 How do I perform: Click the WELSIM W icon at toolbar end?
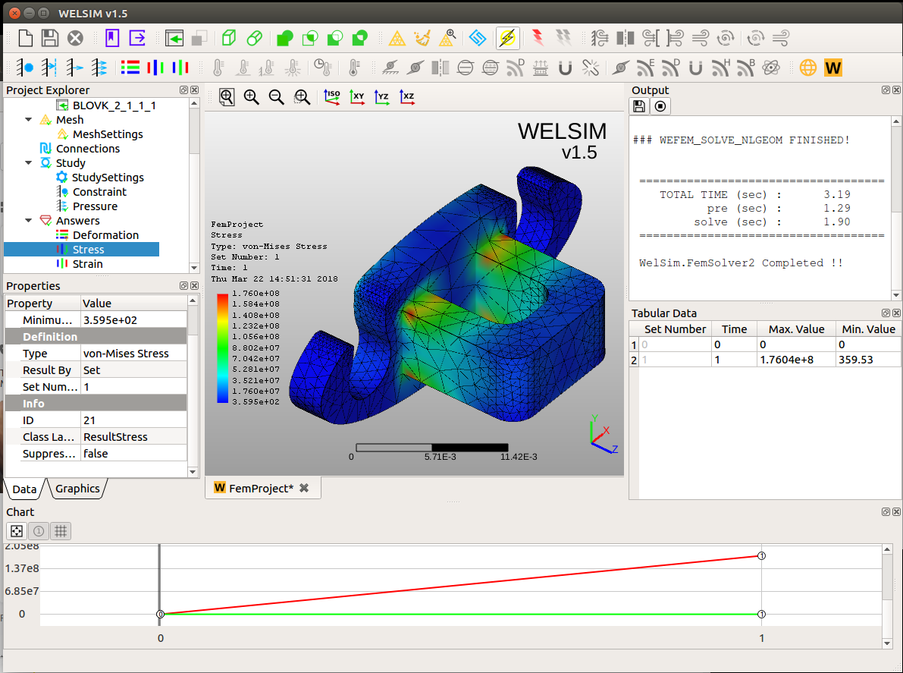[x=832, y=68]
